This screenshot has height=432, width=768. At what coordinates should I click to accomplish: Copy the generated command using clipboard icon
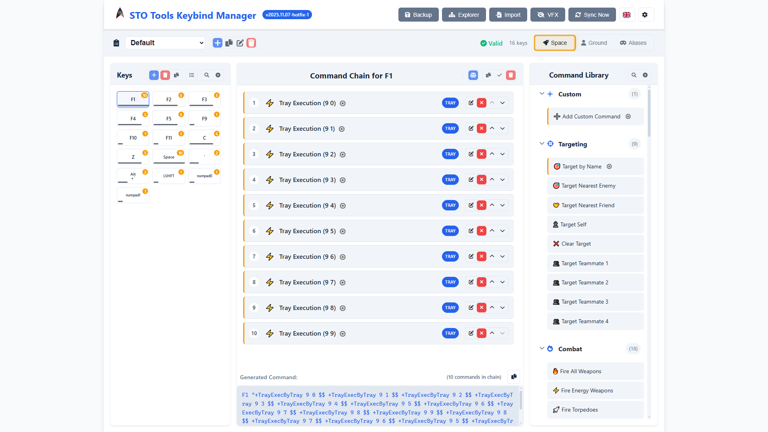coord(514,377)
